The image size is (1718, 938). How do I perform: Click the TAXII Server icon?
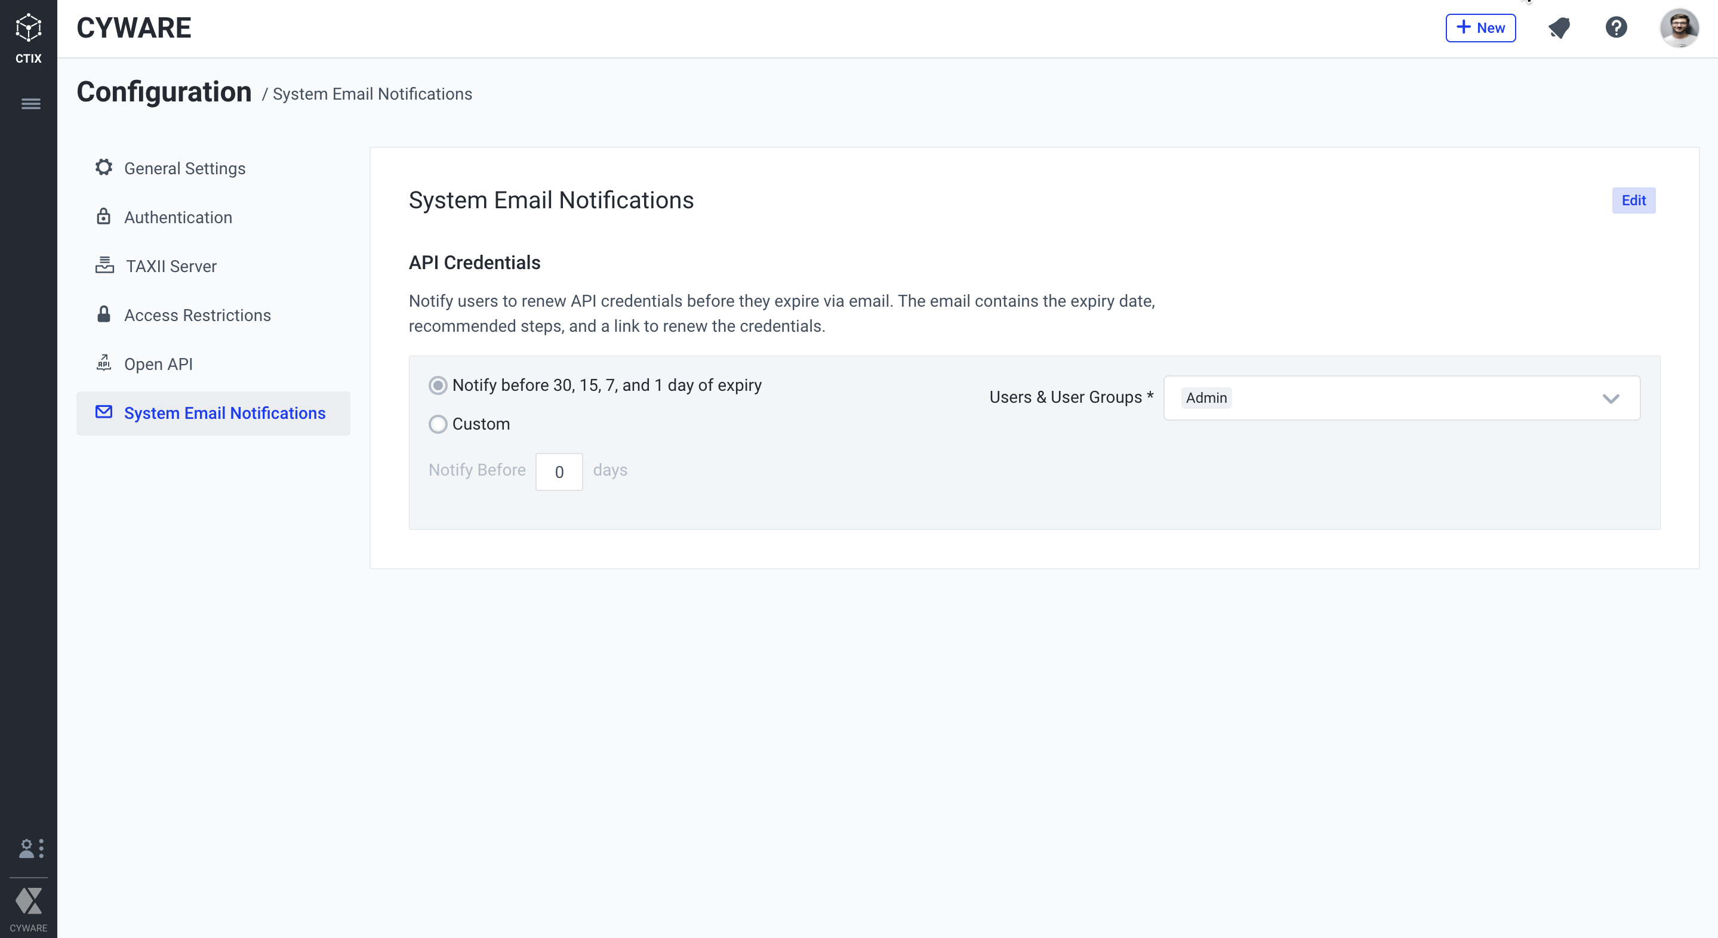pos(104,266)
